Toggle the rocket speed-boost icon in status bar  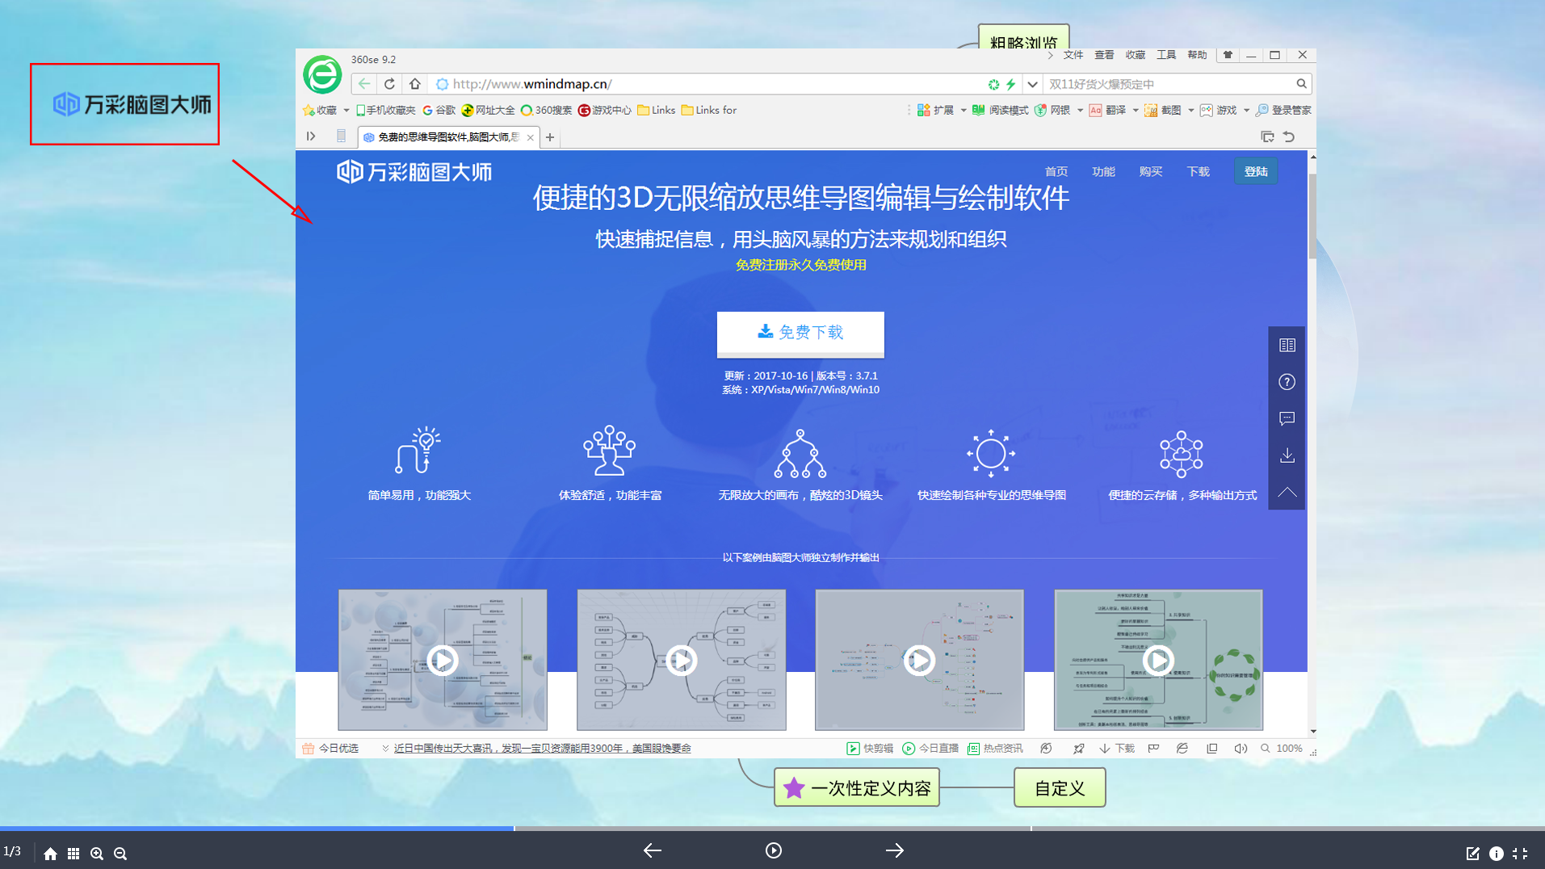tap(1079, 749)
